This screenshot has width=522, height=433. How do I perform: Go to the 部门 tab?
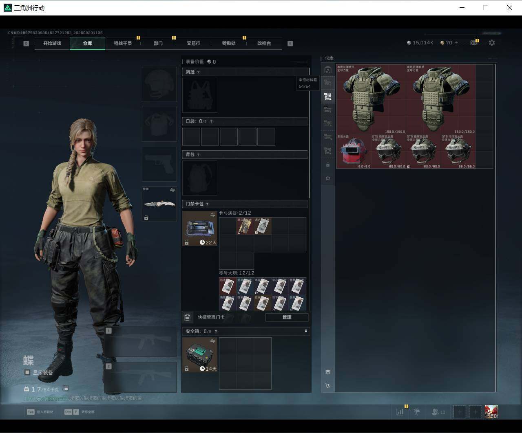(x=158, y=43)
